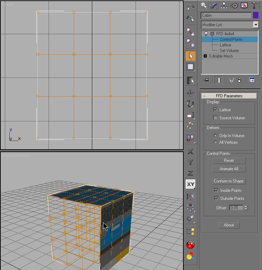This screenshot has height=270, width=262.
Task: Click the Rectangular Selection Region icon
Action: pyautogui.click(x=190, y=67)
